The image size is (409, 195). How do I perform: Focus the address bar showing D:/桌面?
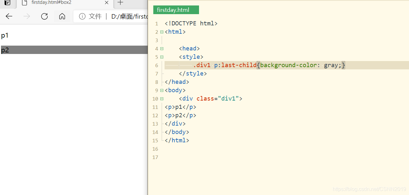point(111,16)
